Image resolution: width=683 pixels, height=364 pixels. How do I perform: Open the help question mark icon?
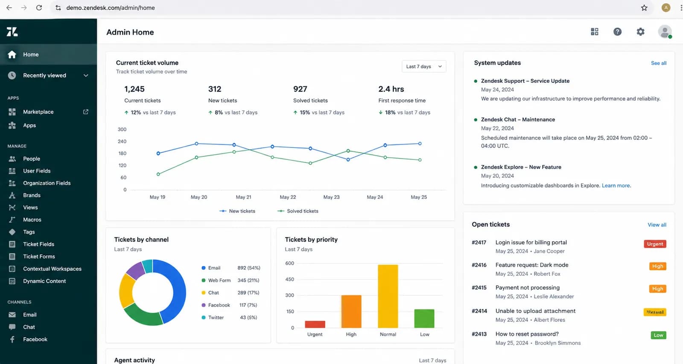click(x=617, y=32)
